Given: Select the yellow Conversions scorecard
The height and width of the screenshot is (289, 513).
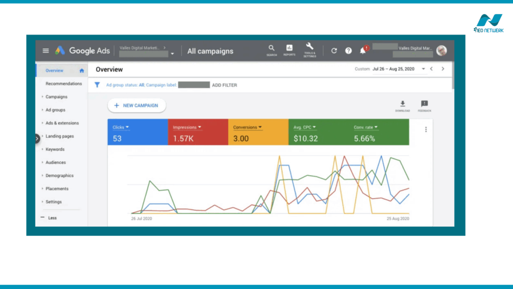Looking at the screenshot, I should coord(259,132).
